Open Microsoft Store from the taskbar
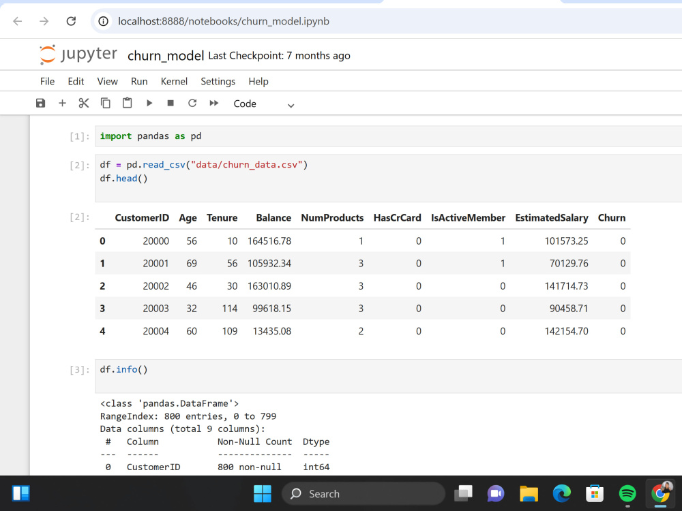Viewport: 682px width, 511px height. [595, 493]
